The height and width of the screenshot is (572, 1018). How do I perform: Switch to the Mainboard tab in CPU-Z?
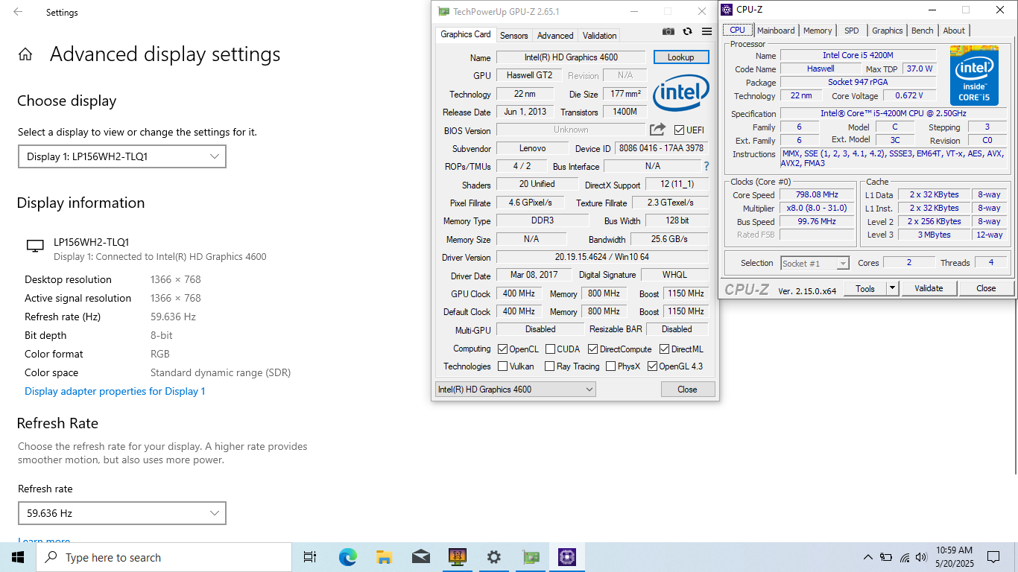pyautogui.click(x=776, y=31)
